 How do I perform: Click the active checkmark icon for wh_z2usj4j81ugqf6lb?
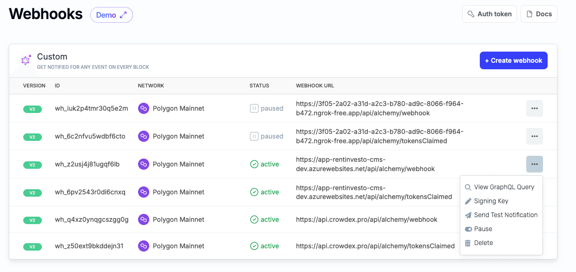point(254,164)
